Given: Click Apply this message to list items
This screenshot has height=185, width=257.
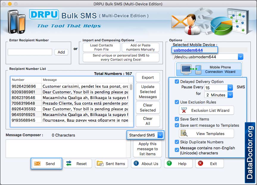Looking at the screenshot, I should [147, 149].
